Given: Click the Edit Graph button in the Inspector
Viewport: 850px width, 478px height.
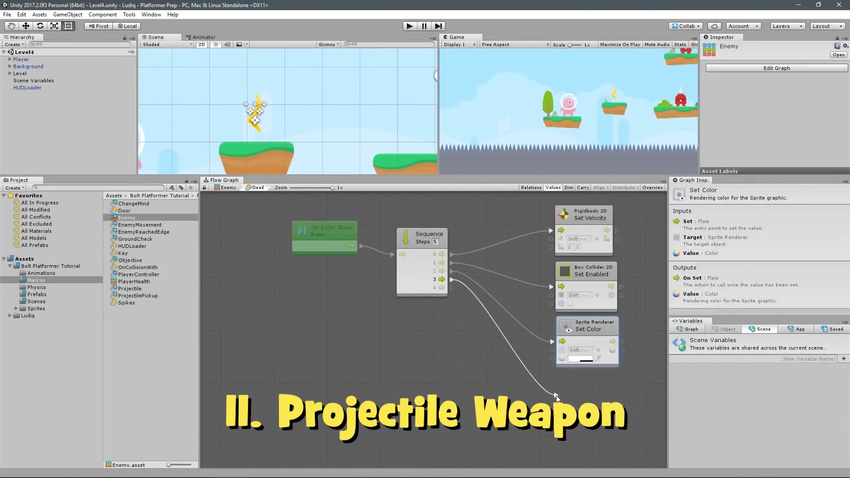Looking at the screenshot, I should coord(777,68).
